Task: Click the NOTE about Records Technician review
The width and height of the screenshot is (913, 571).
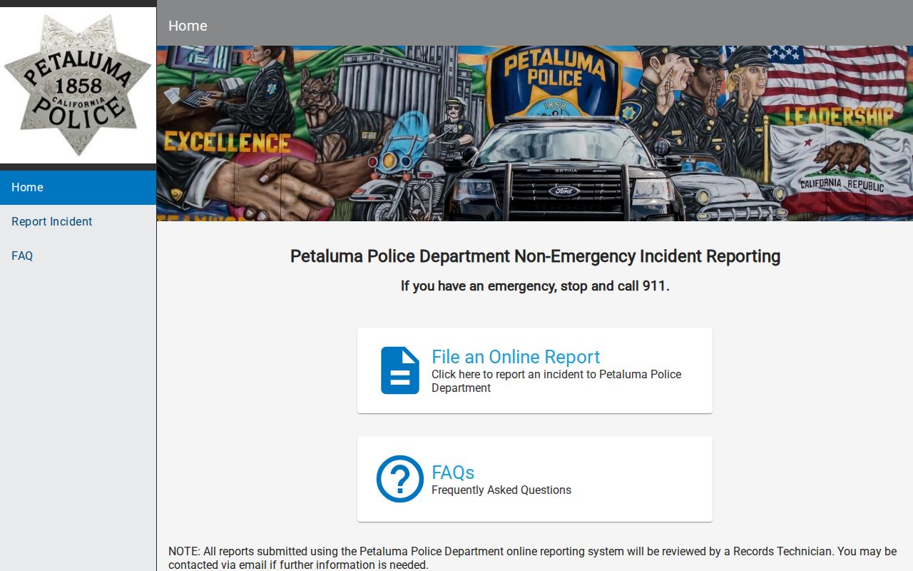Action: pyautogui.click(x=532, y=558)
